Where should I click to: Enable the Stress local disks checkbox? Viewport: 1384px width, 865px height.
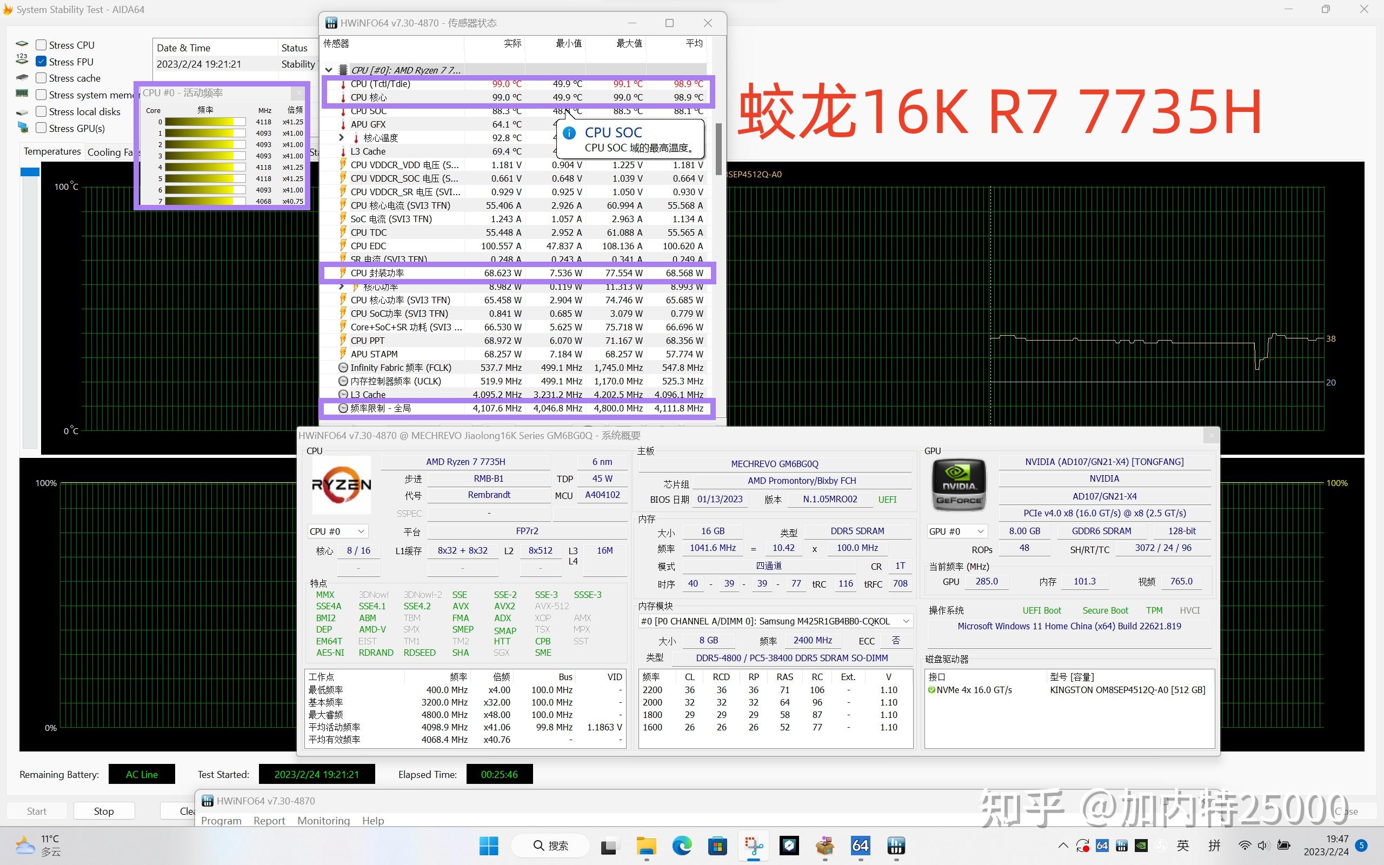(x=41, y=111)
